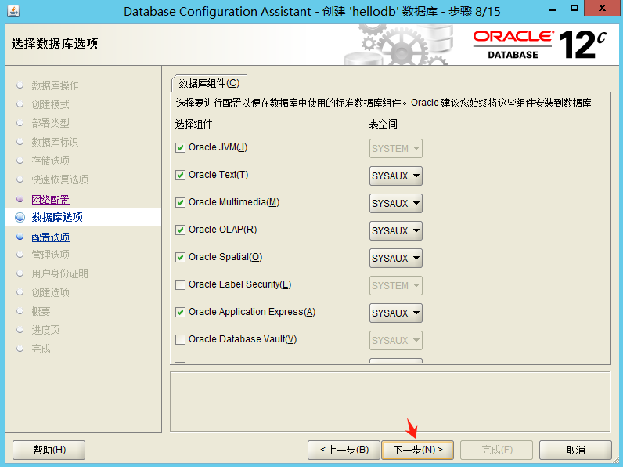Click the 帮助(H) button
Viewport: 623px width, 467px height.
click(x=49, y=450)
